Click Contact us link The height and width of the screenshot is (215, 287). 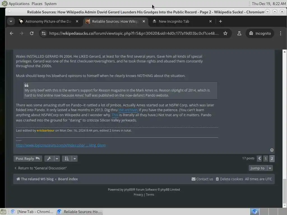(202, 179)
